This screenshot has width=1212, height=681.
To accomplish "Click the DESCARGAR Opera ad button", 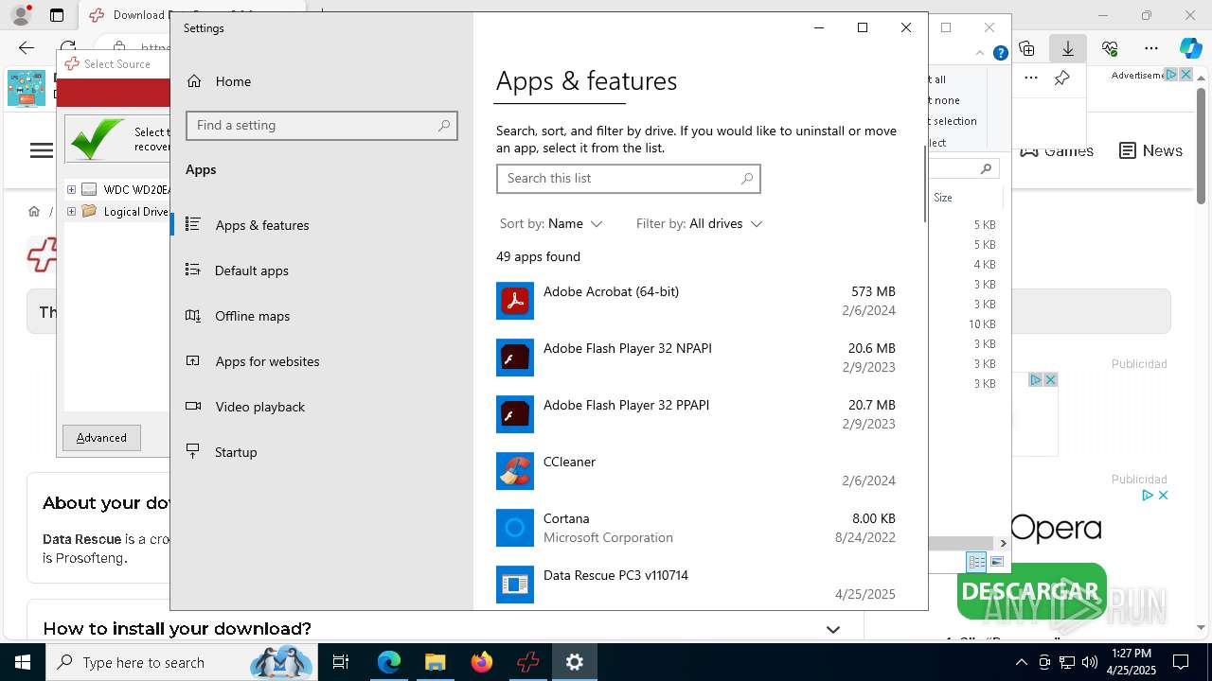I will [x=1030, y=592].
